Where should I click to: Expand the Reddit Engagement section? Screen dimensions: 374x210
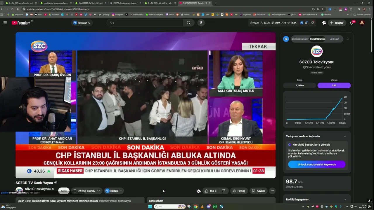point(345,199)
